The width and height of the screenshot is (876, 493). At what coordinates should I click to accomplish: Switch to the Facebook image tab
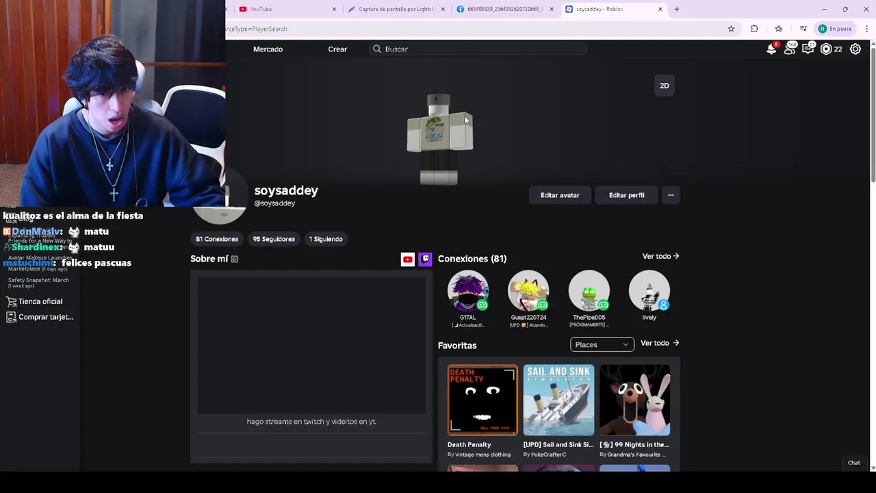tap(504, 9)
